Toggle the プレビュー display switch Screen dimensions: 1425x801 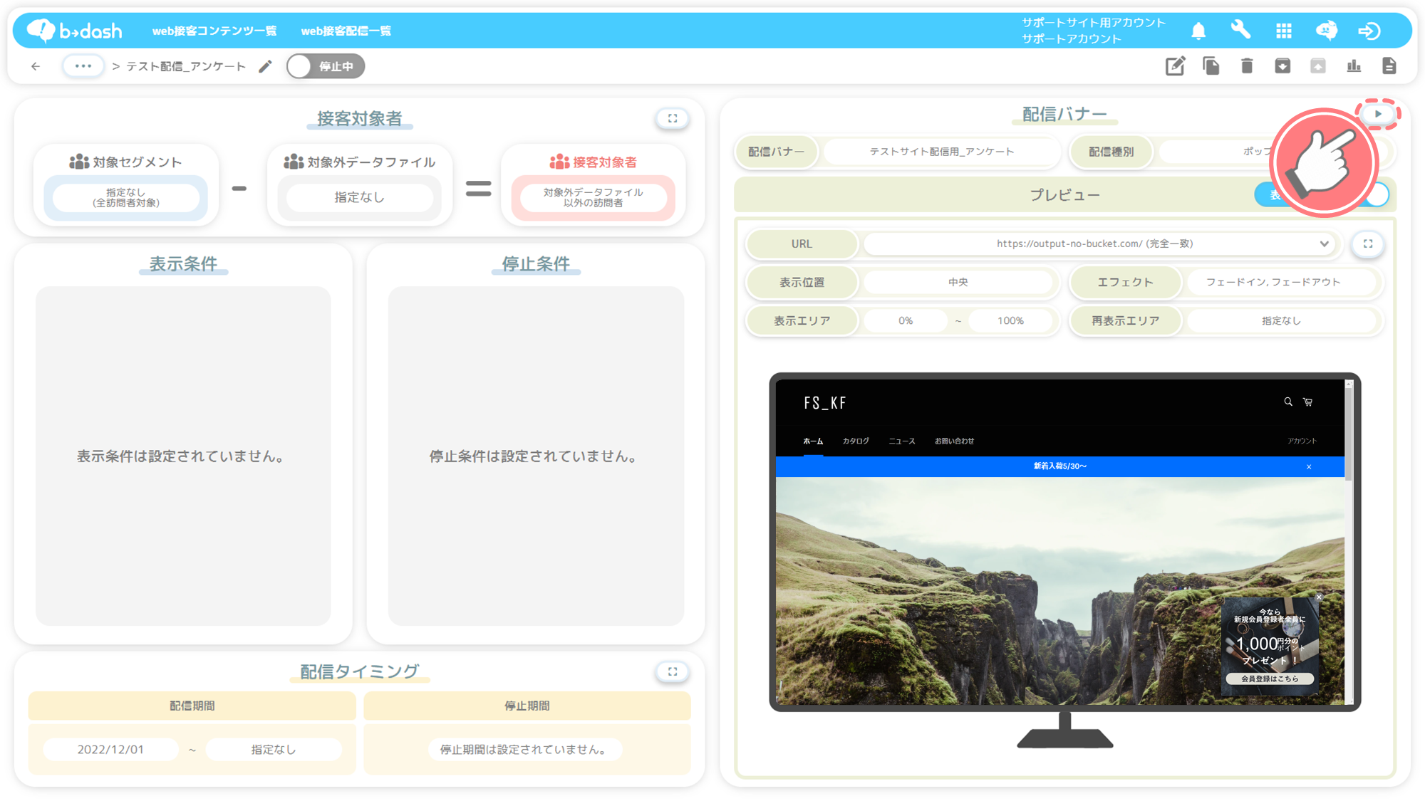coord(1322,194)
